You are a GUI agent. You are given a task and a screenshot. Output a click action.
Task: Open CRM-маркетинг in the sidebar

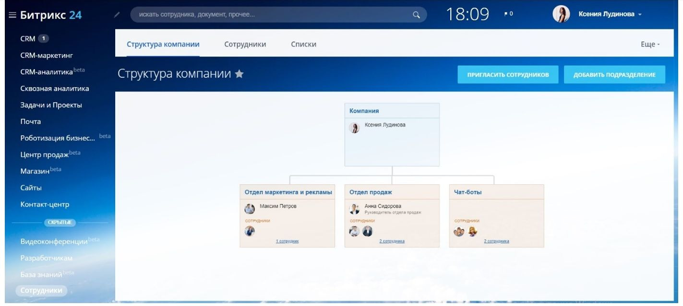(x=47, y=55)
